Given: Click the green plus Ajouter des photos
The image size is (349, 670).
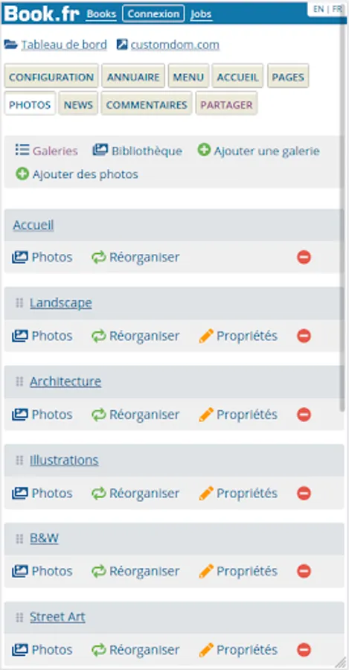Looking at the screenshot, I should pyautogui.click(x=22, y=174).
